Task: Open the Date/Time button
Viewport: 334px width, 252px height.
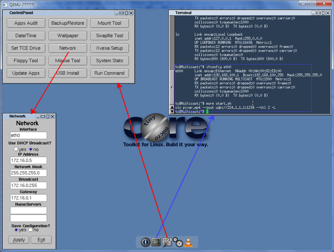Action: [26, 36]
